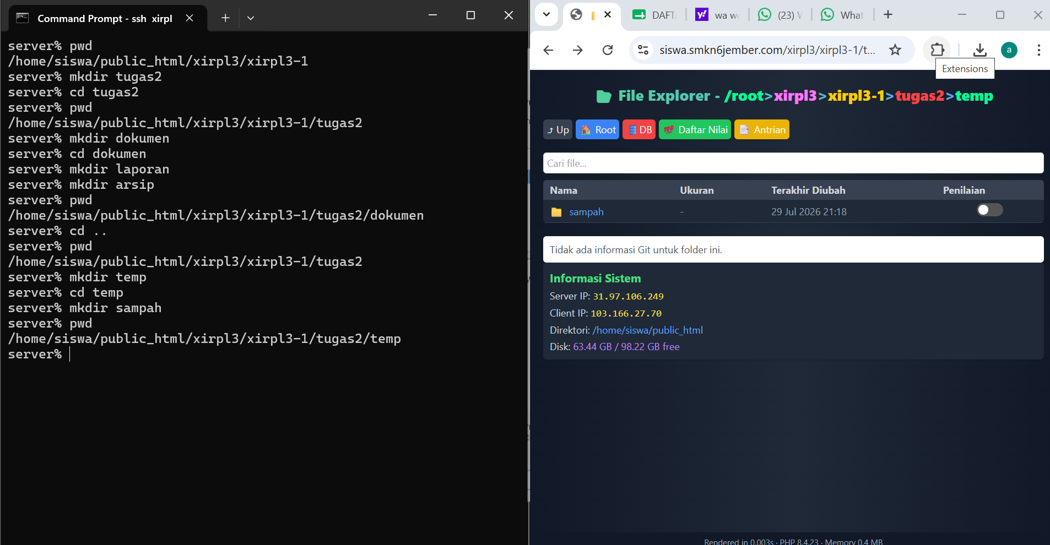
Task: Open the sampah folder link
Action: point(586,212)
